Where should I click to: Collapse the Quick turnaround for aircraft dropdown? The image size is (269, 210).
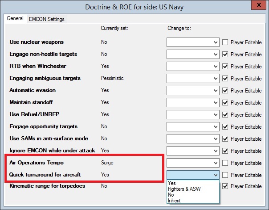(193, 175)
